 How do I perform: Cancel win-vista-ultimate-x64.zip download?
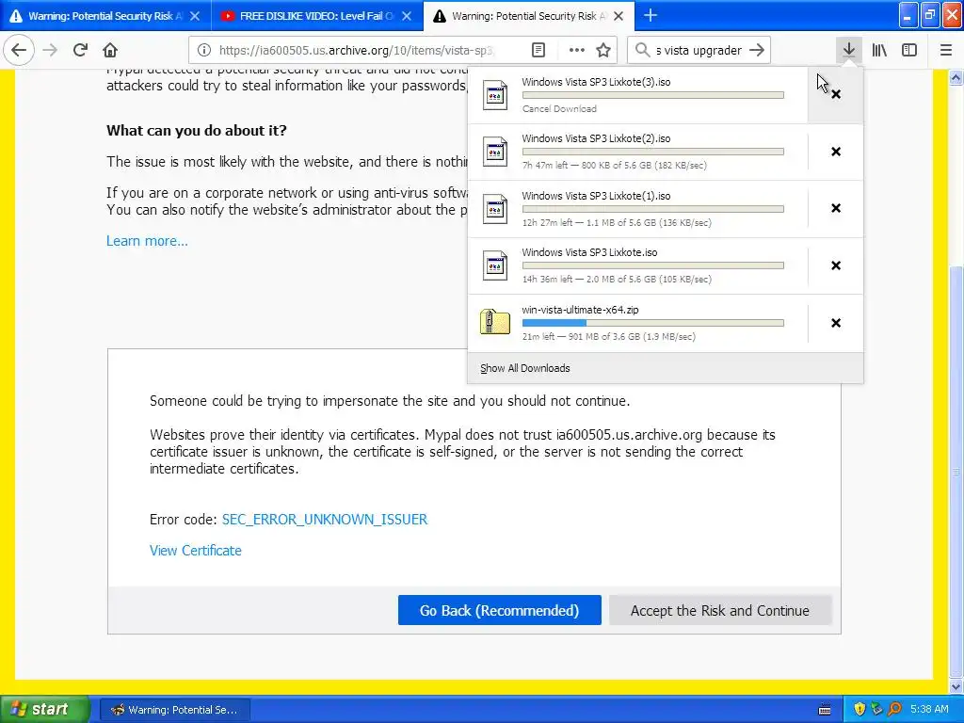tap(836, 323)
